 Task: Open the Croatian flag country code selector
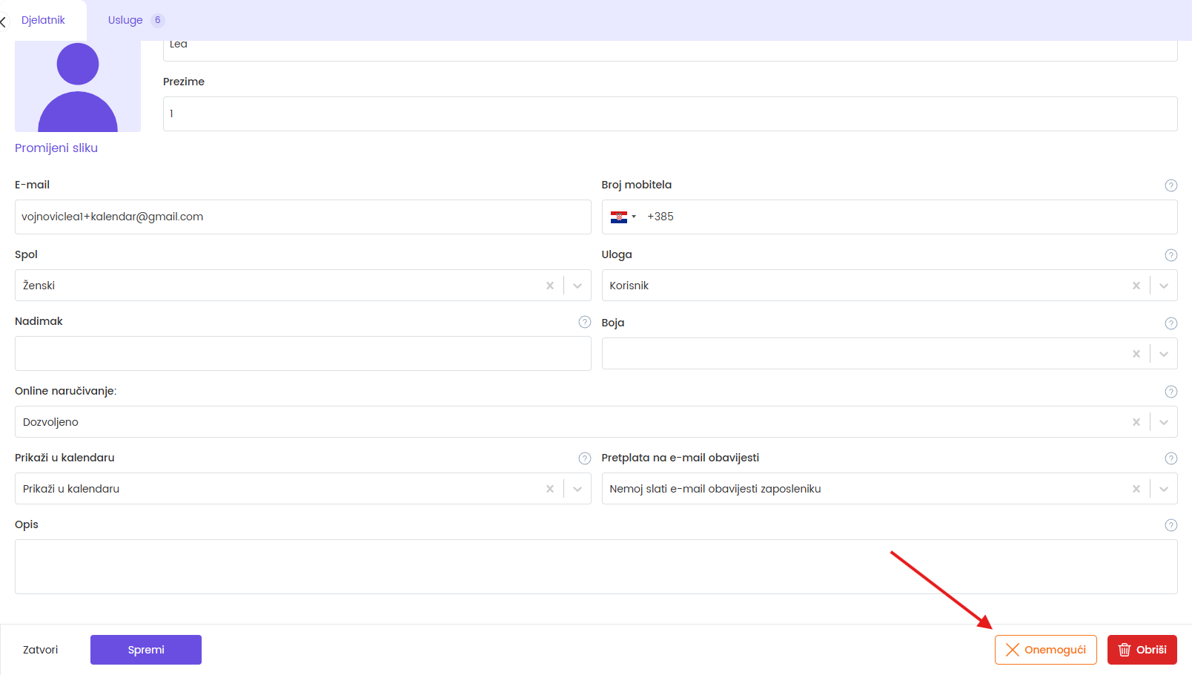623,217
